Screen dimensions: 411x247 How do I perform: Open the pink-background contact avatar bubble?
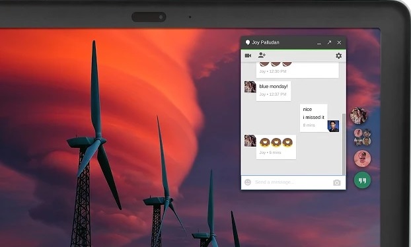(x=362, y=159)
